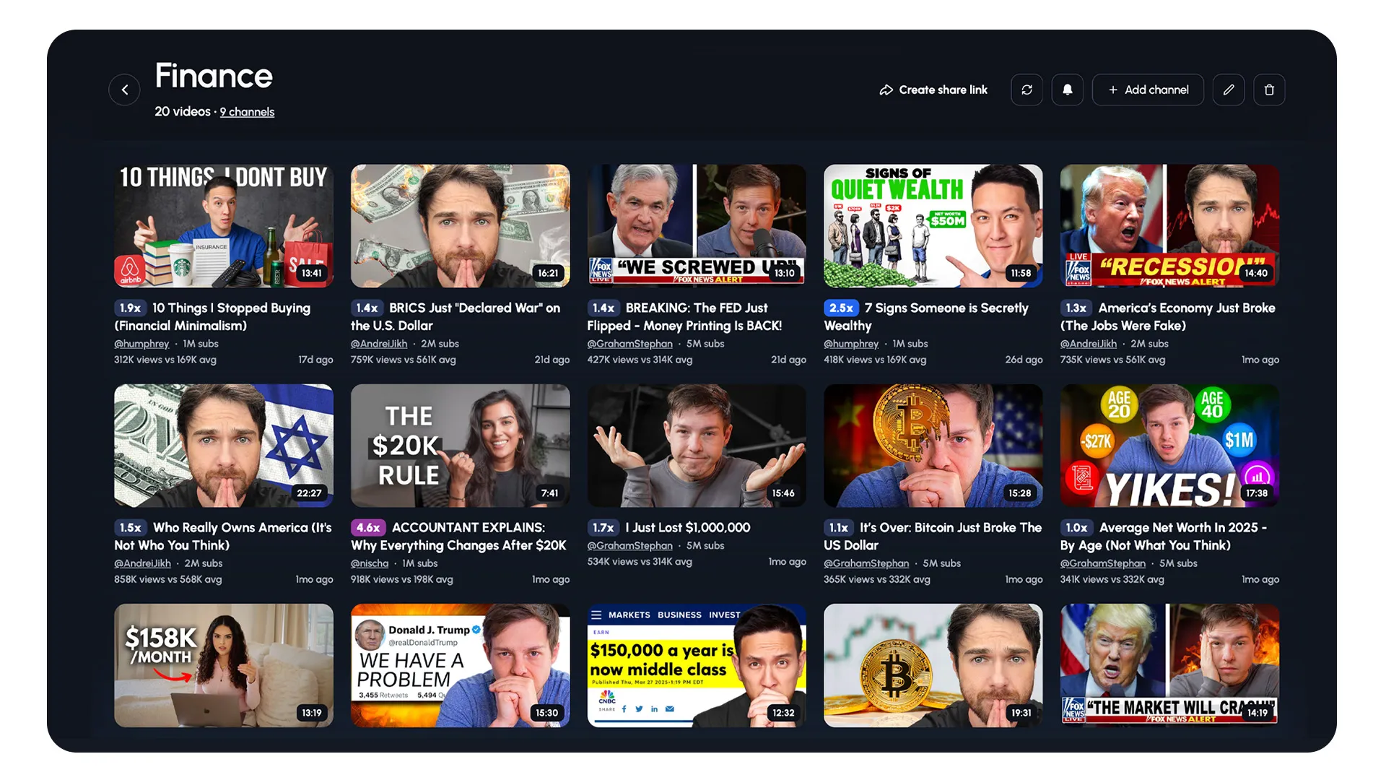Open the We Have A Problem thumbnail
The width and height of the screenshot is (1386, 780).
(460, 664)
